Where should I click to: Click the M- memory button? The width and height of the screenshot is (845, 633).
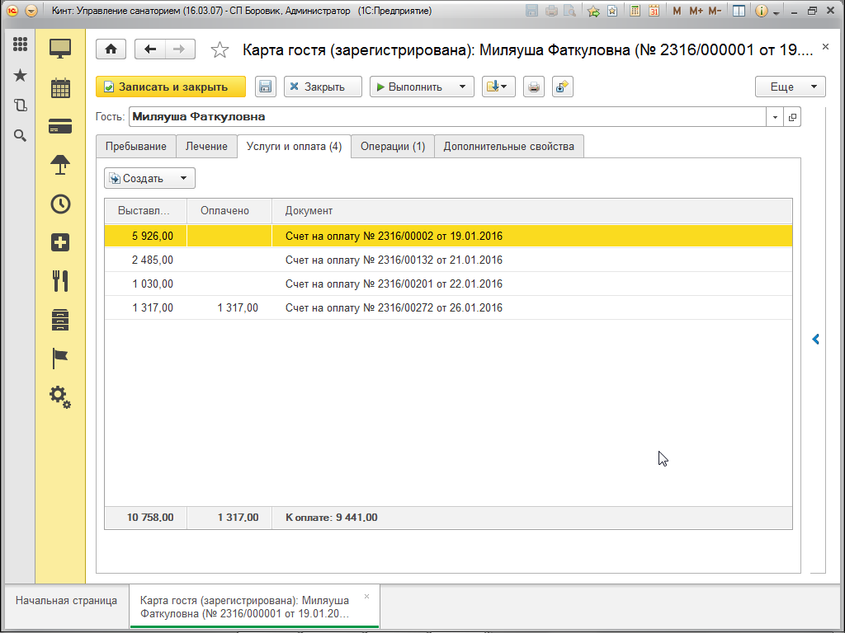(715, 11)
